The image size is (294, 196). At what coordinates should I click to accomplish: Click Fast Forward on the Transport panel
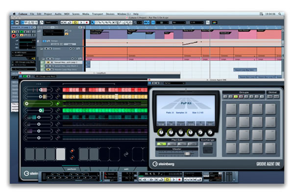point(150,179)
